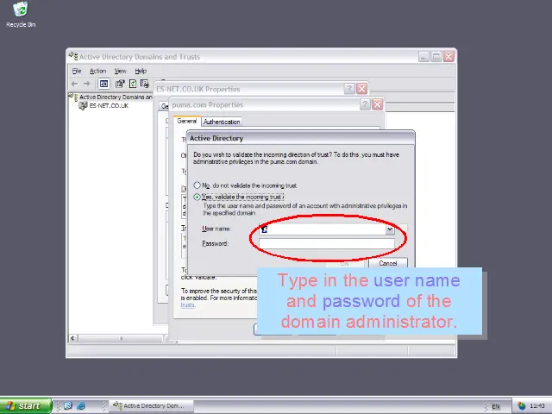Switch to the General tab in puma.com Properties
The height and width of the screenshot is (414, 552).
click(x=186, y=121)
